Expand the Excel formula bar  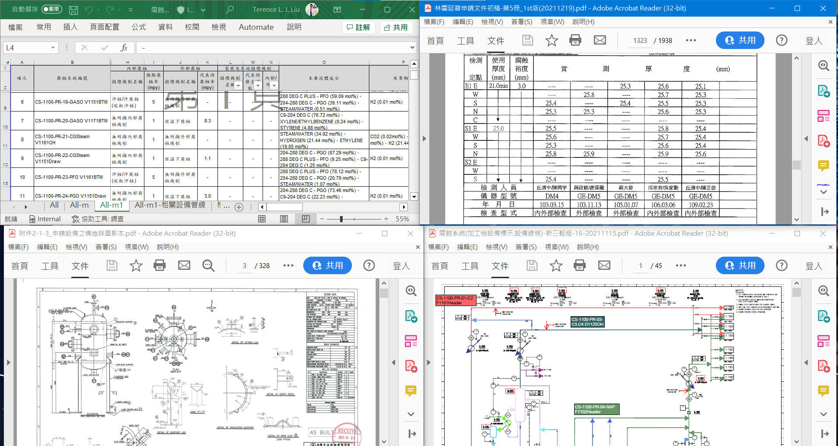pos(412,48)
